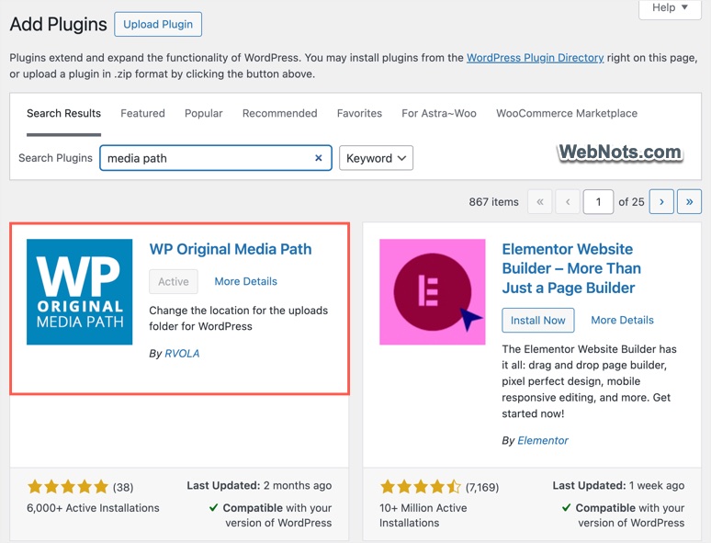Click the current page number field
The width and height of the screenshot is (711, 543).
coord(598,201)
